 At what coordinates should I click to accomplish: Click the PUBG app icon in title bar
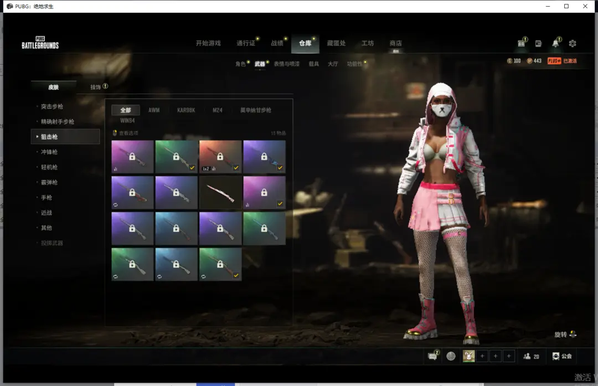[10, 6]
